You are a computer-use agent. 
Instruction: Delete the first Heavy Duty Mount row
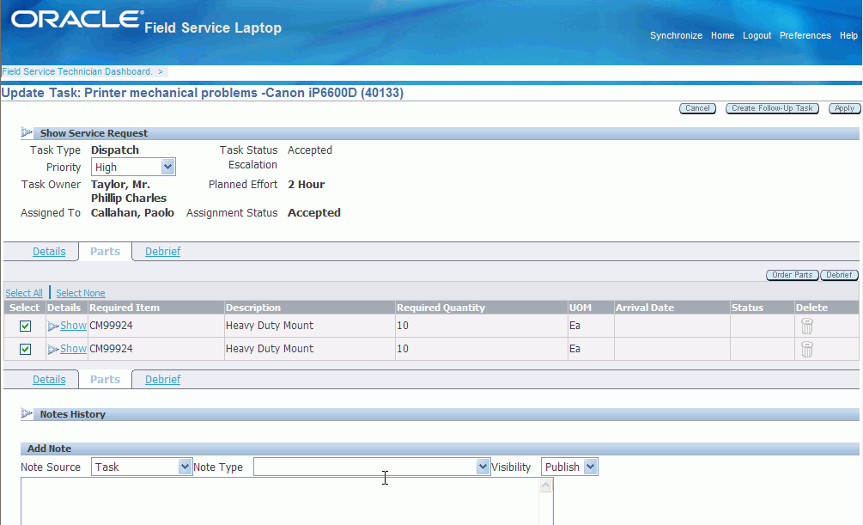[807, 327]
